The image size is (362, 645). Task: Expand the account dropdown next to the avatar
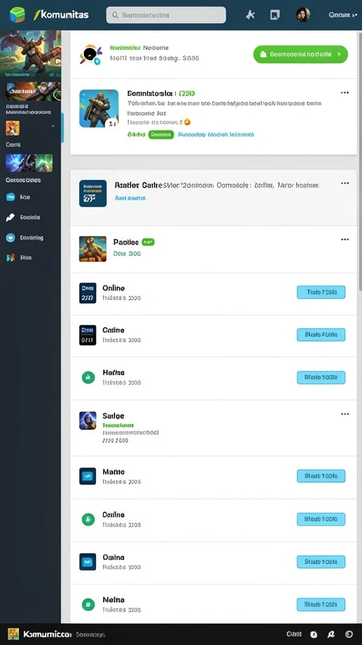[x=343, y=15]
